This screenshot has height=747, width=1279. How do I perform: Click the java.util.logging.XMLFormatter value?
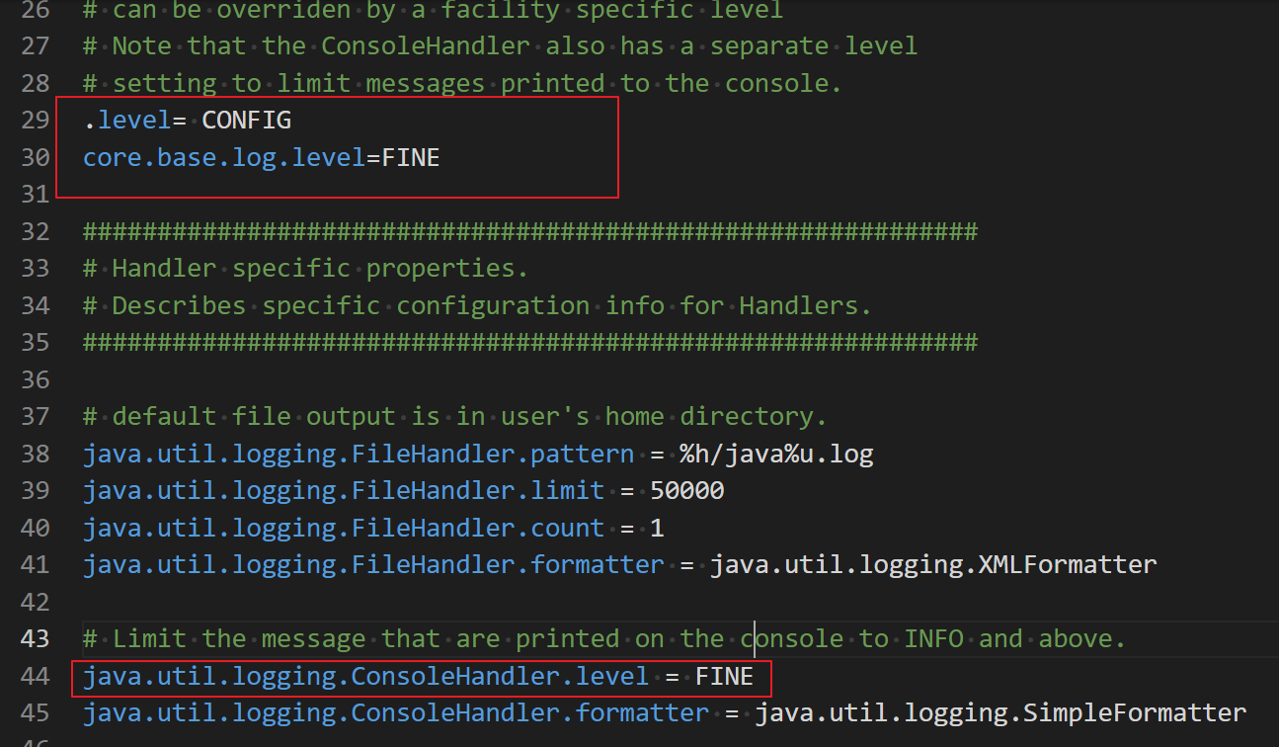[x=933, y=565]
